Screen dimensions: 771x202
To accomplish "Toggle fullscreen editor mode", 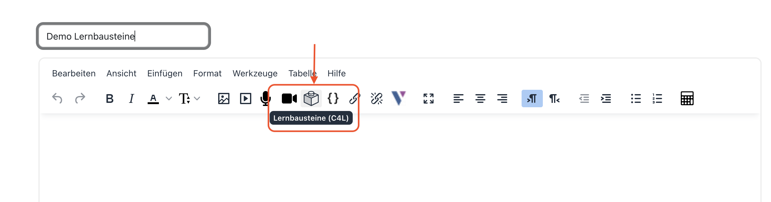I will pos(428,99).
